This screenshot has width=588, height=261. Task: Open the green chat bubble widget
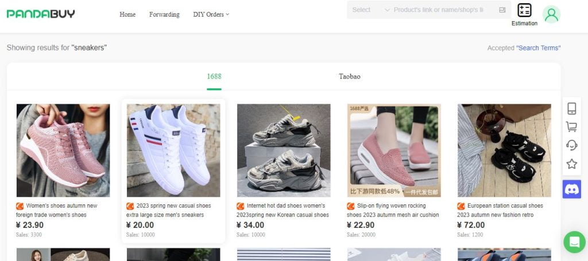574,242
